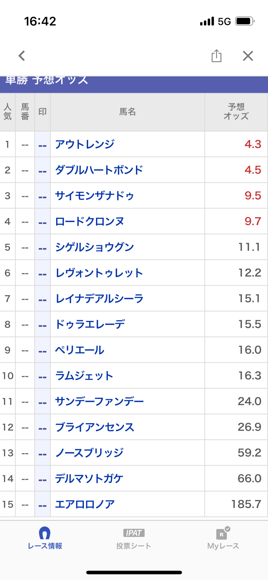
Task: Set mark for エアロロノア in 印 column
Action: click(x=42, y=504)
